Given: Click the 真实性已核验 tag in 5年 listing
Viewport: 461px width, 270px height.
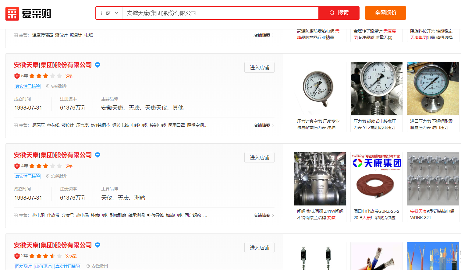Looking at the screenshot, I should pos(27,86).
